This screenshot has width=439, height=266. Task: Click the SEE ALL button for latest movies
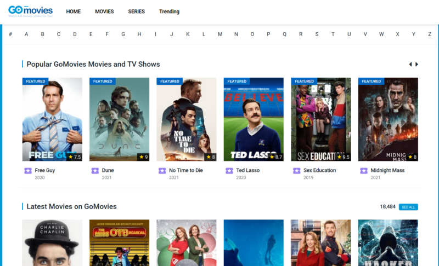click(x=408, y=207)
